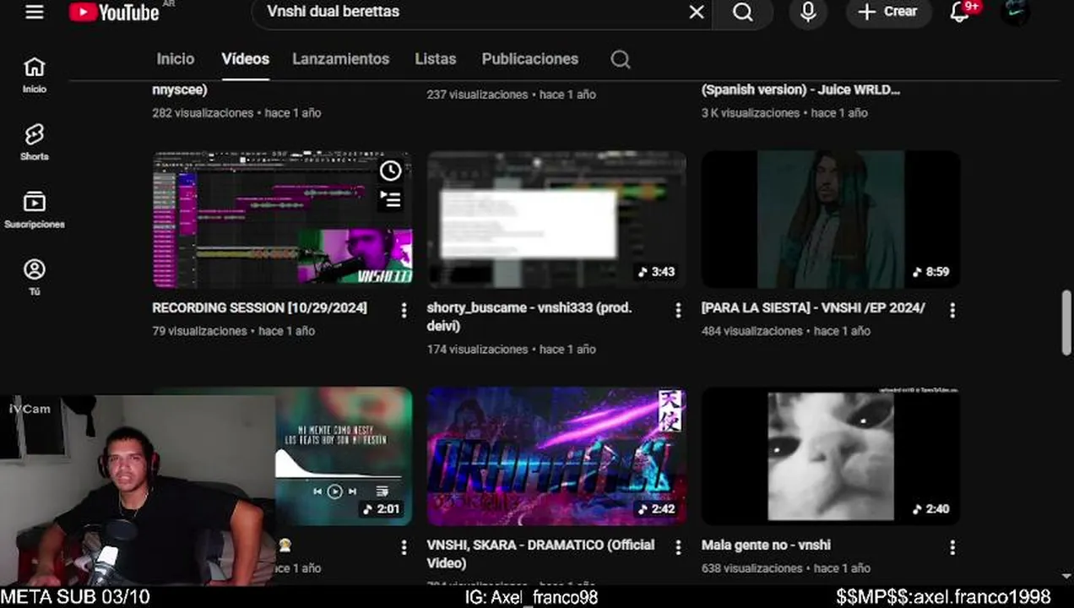Click the page vertical scrollbar thumb

point(1066,323)
